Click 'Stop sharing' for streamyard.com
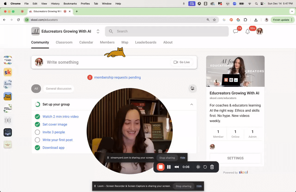This screenshot has width=296, height=192. (x=167, y=158)
